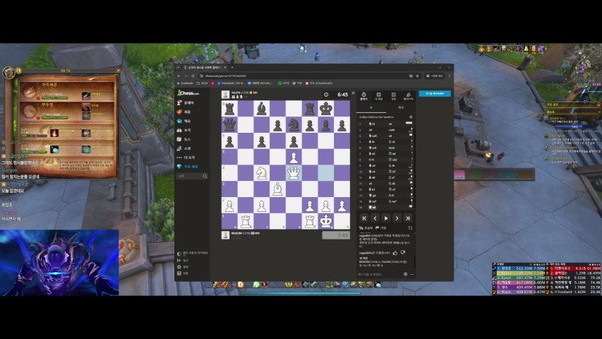
Task: Open the Play (플레이) sidebar menu
Action: point(186,102)
